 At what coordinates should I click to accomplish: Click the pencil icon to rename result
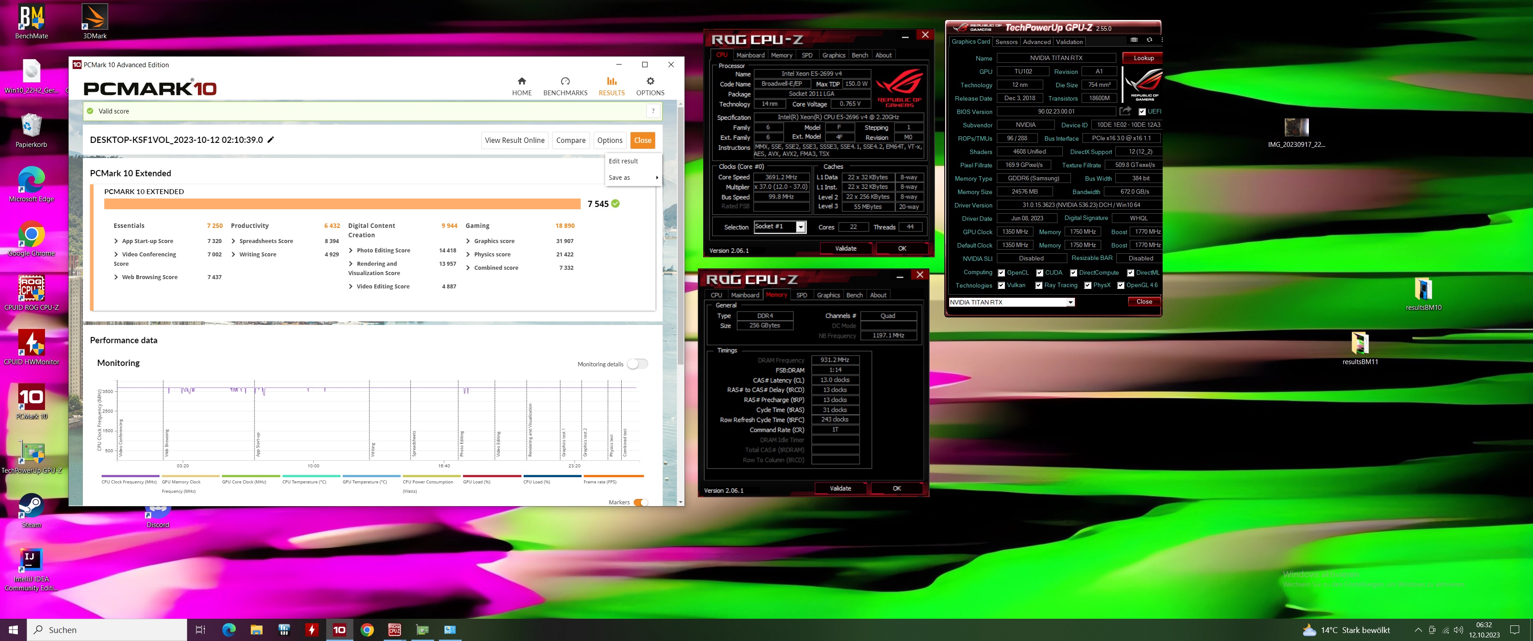click(x=271, y=140)
